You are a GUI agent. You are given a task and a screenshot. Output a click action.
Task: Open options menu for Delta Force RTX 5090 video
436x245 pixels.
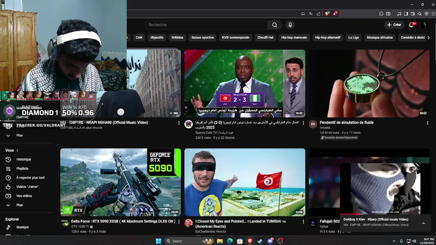179,222
